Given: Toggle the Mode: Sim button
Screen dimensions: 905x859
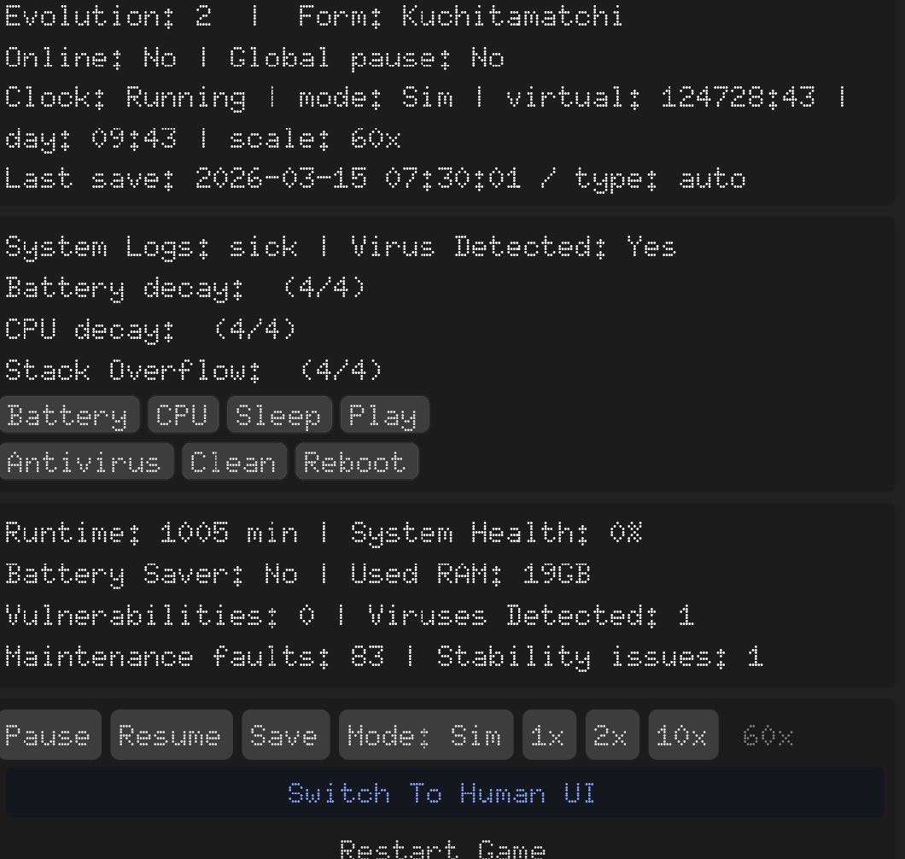Looking at the screenshot, I should click(425, 735).
